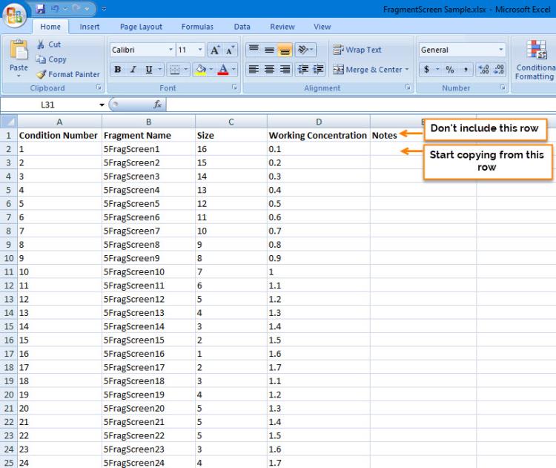Viewport: 556px width, 468px height.
Task: Click the Grow Font icon
Action: pos(214,50)
